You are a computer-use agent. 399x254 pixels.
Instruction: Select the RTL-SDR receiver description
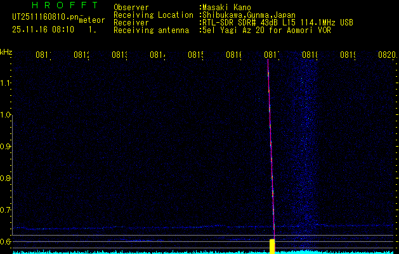(278, 22)
